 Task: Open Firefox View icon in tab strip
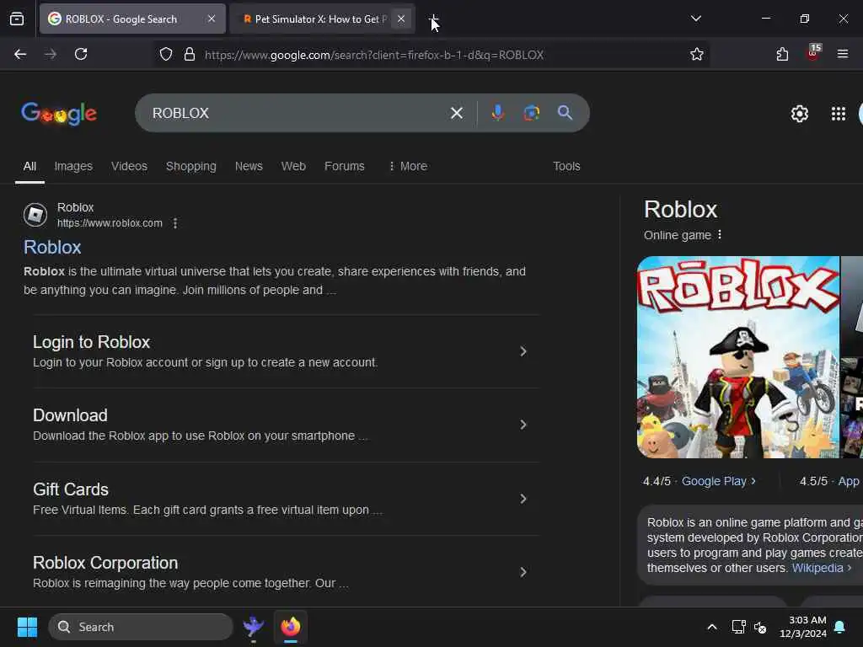pos(17,19)
